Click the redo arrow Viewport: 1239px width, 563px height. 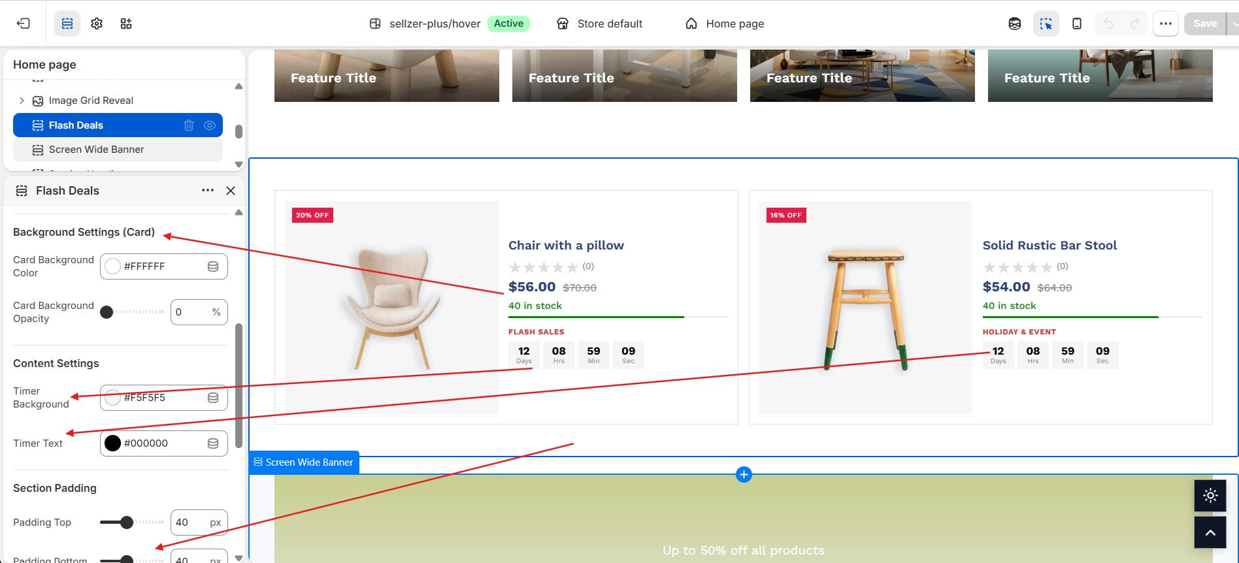pos(1135,24)
